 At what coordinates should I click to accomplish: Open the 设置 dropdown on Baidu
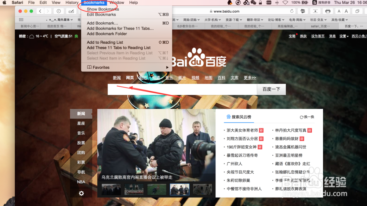click(x=344, y=36)
